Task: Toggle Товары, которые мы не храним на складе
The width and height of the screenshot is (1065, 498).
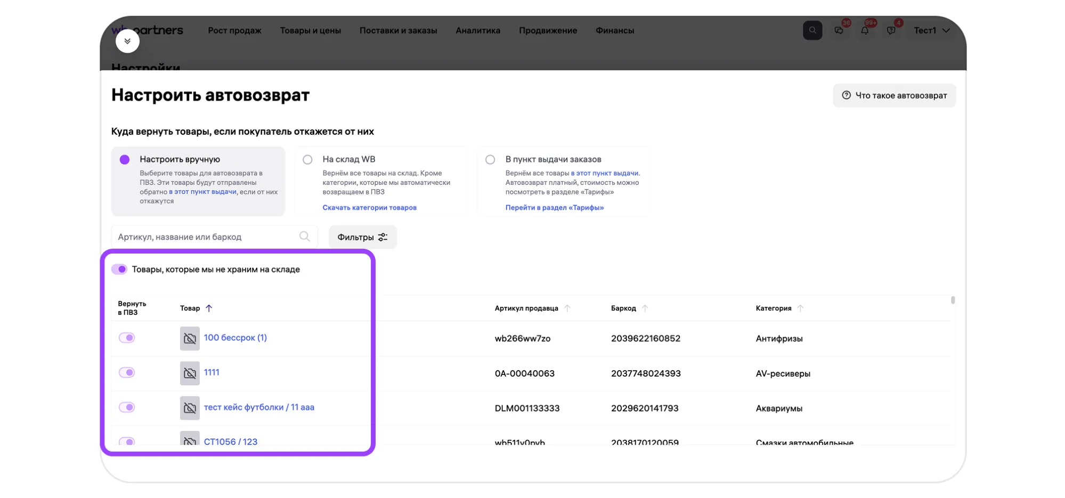Action: point(119,269)
